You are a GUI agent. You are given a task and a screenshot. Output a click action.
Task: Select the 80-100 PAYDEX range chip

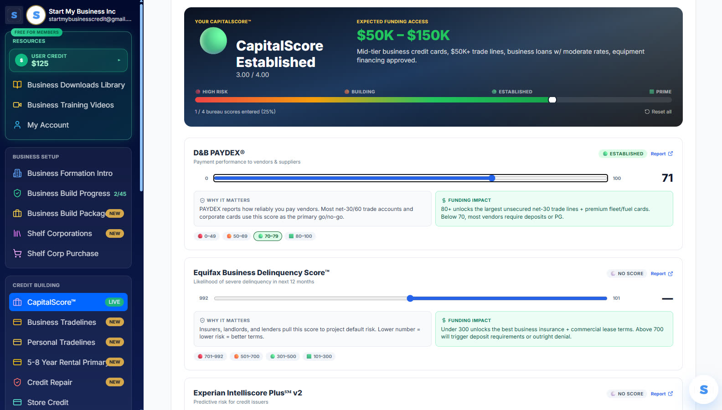[300, 236]
